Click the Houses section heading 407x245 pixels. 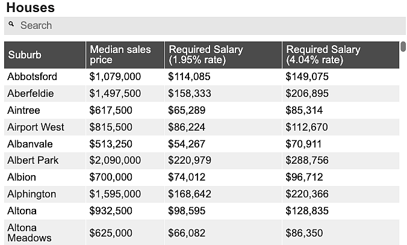pyautogui.click(x=31, y=8)
